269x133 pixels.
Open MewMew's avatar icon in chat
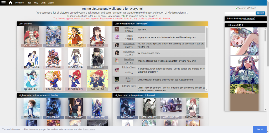click(x=117, y=61)
